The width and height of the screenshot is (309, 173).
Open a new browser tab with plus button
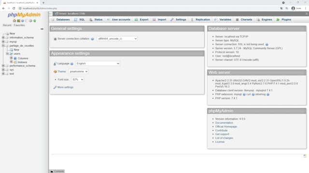click(x=43, y=3)
